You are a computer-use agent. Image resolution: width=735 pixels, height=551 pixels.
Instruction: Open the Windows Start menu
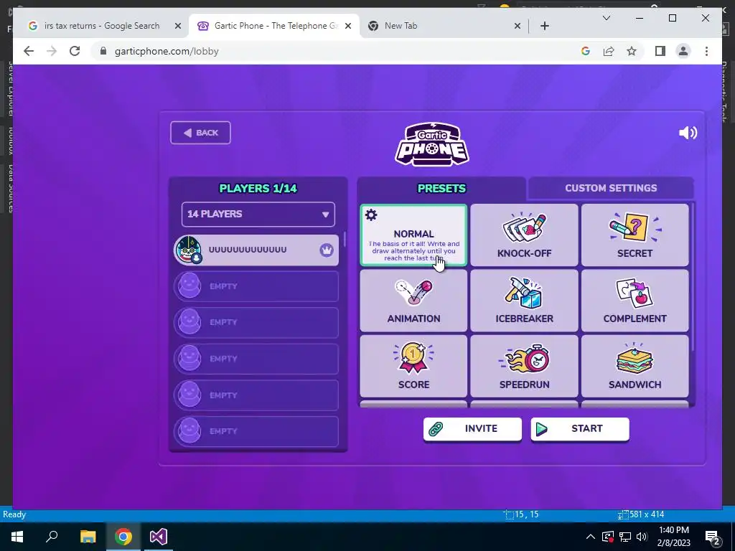(x=17, y=537)
